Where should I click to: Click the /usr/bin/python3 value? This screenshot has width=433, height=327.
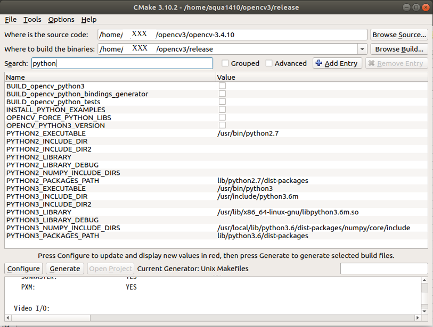point(245,189)
